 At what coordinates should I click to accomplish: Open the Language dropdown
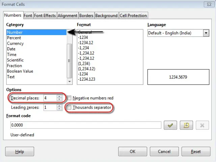(206, 33)
